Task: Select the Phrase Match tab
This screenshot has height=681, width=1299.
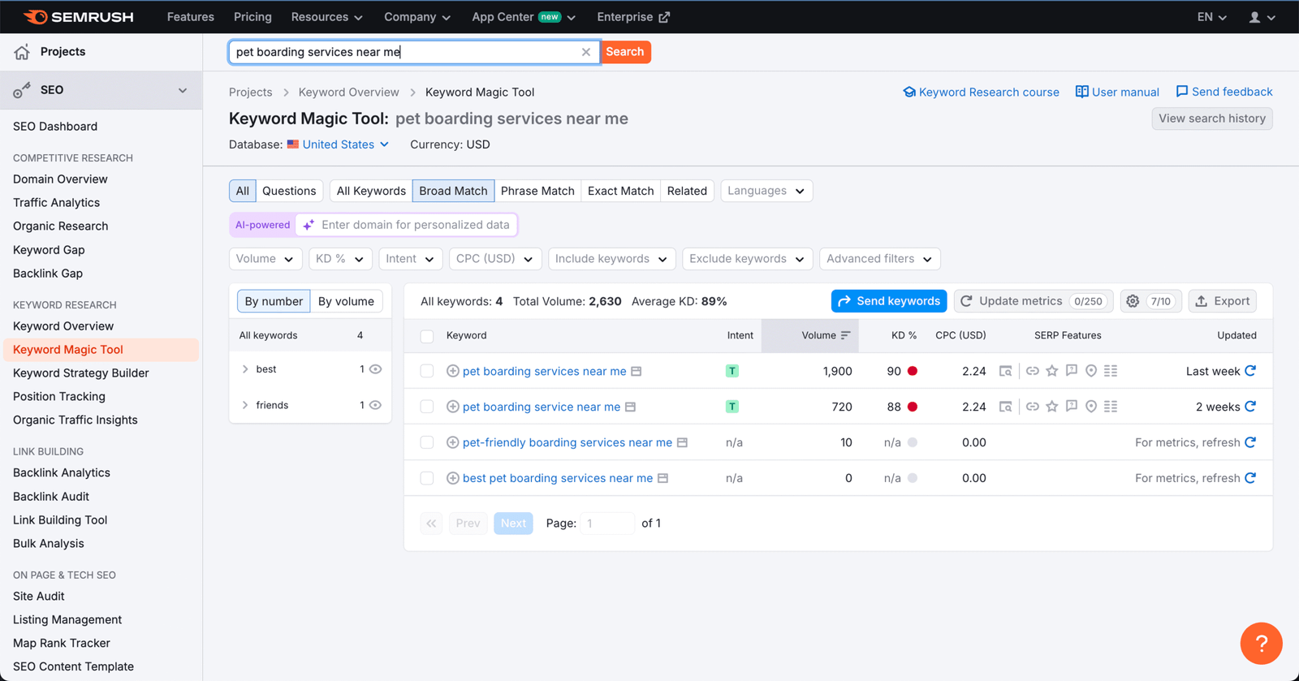Action: (537, 191)
